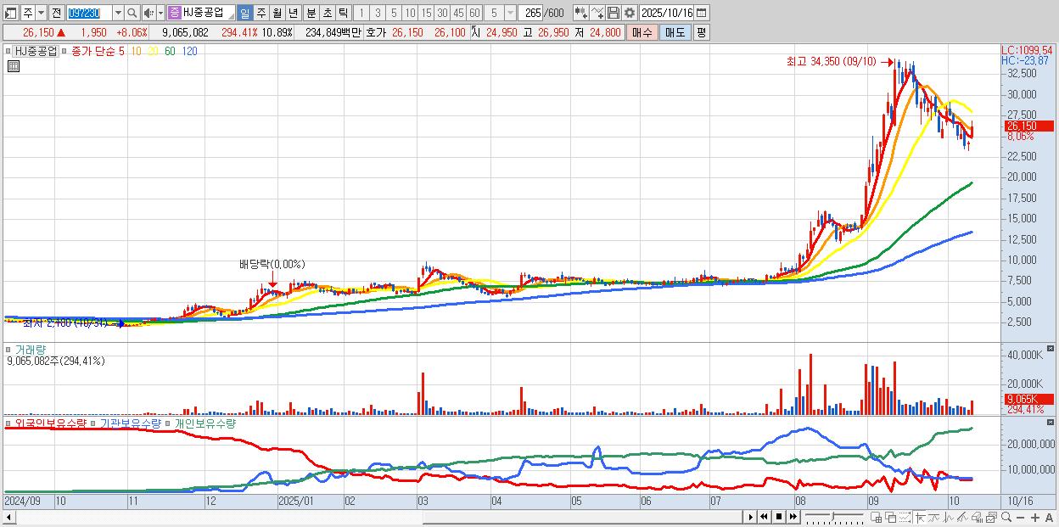This screenshot has height=527, width=1059.
Task: Select the 틱 tick period button
Action: pyautogui.click(x=343, y=13)
